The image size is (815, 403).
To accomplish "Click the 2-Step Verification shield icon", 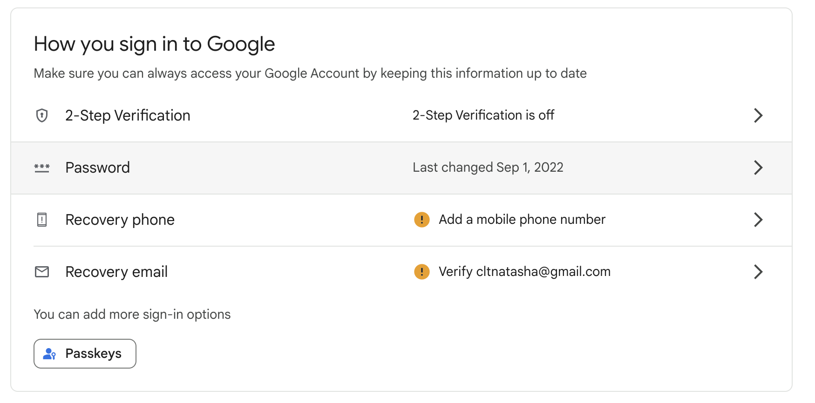I will (42, 115).
